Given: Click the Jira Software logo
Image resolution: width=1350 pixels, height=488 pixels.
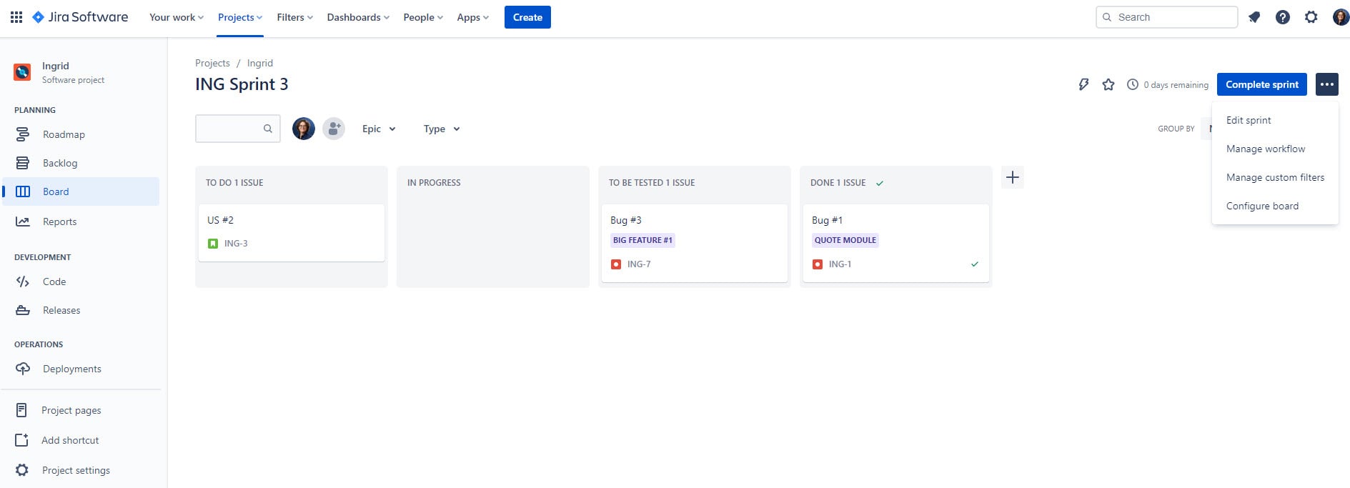Looking at the screenshot, I should (80, 17).
